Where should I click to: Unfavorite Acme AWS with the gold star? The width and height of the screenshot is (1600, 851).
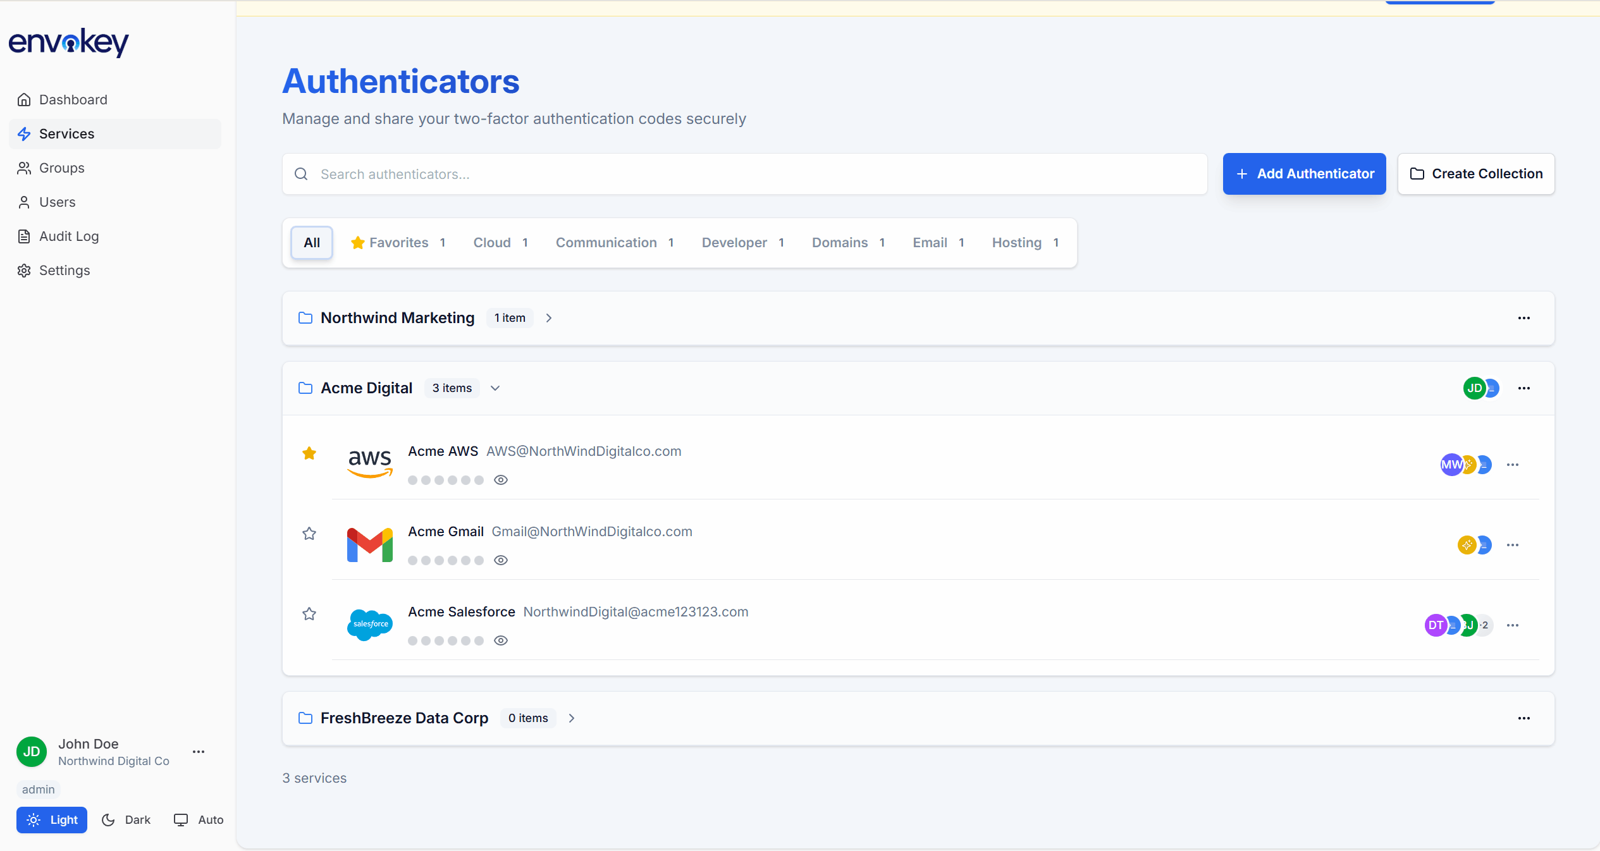point(309,453)
